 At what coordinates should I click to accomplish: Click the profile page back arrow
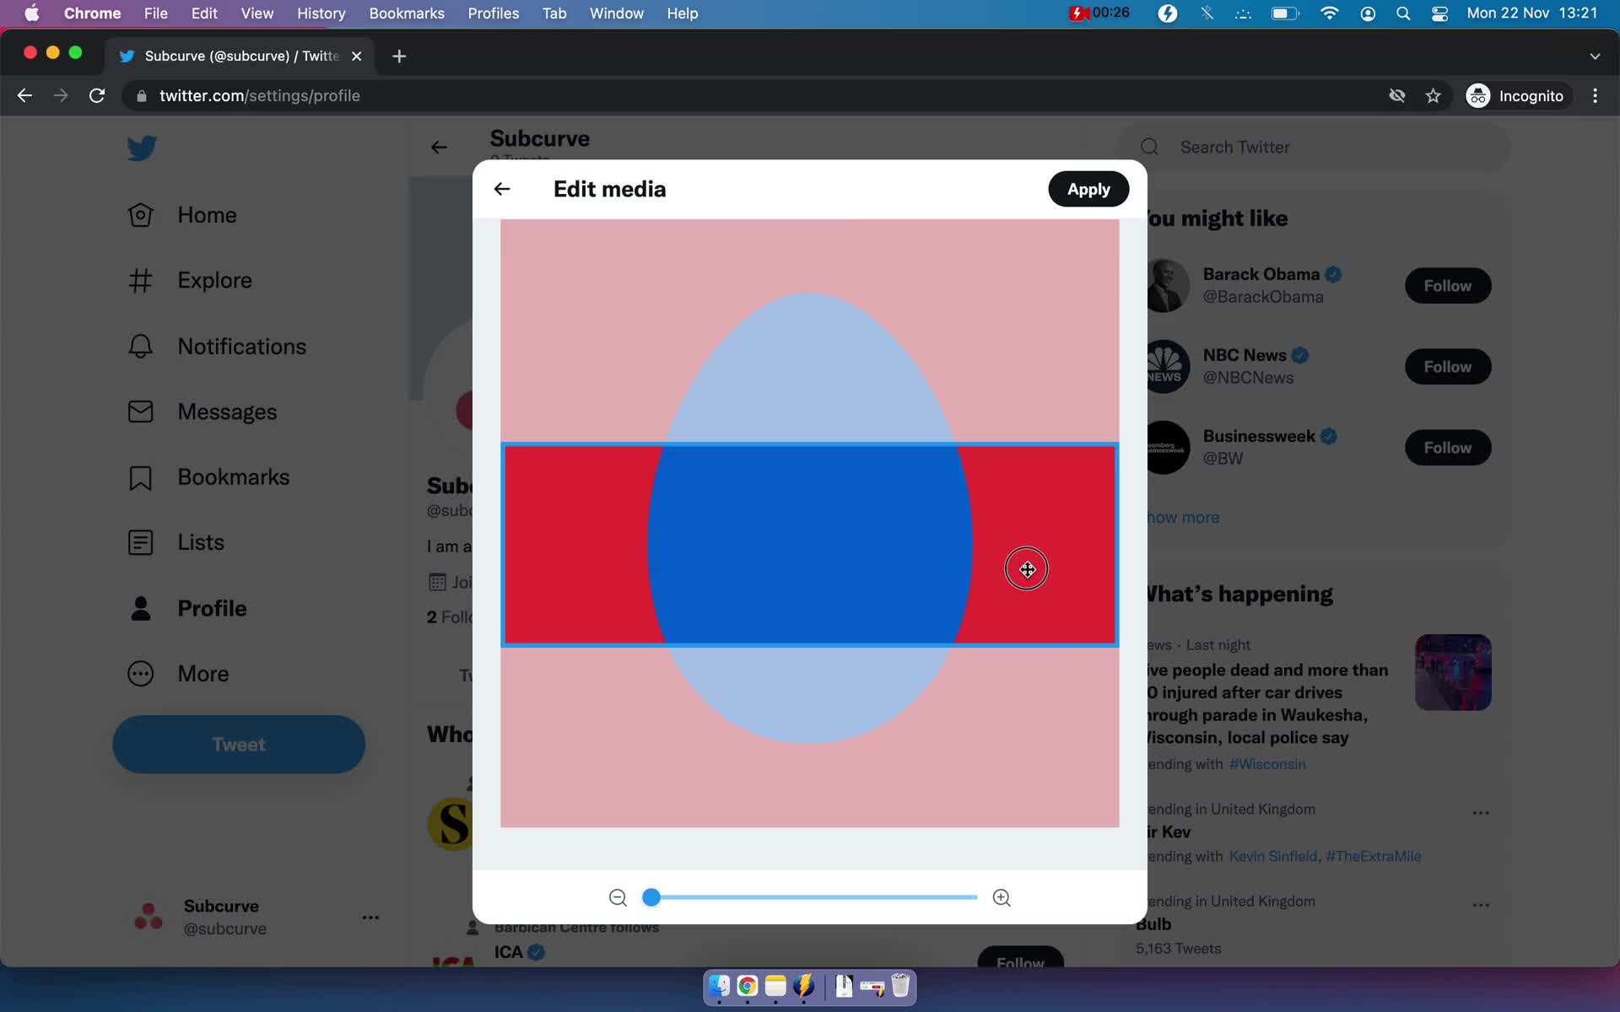(439, 148)
